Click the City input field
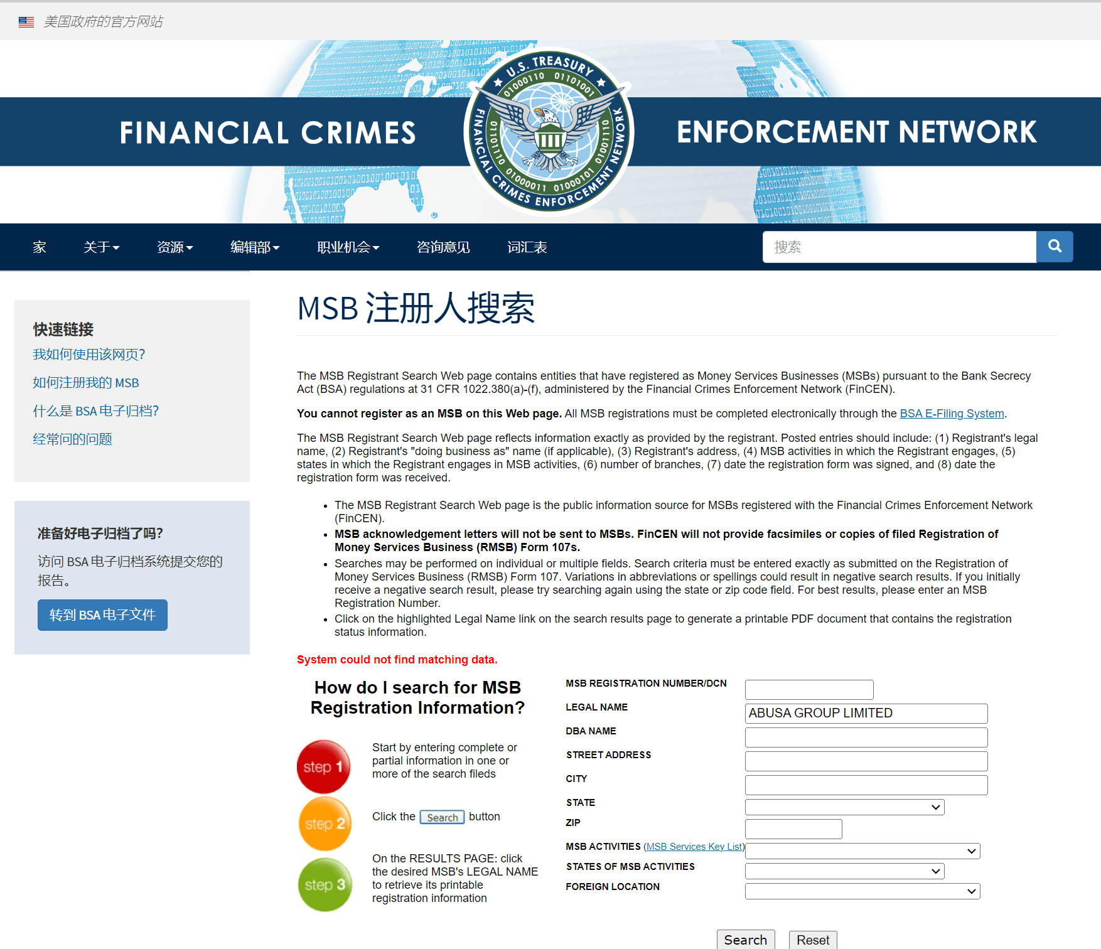The image size is (1101, 949). tap(866, 785)
